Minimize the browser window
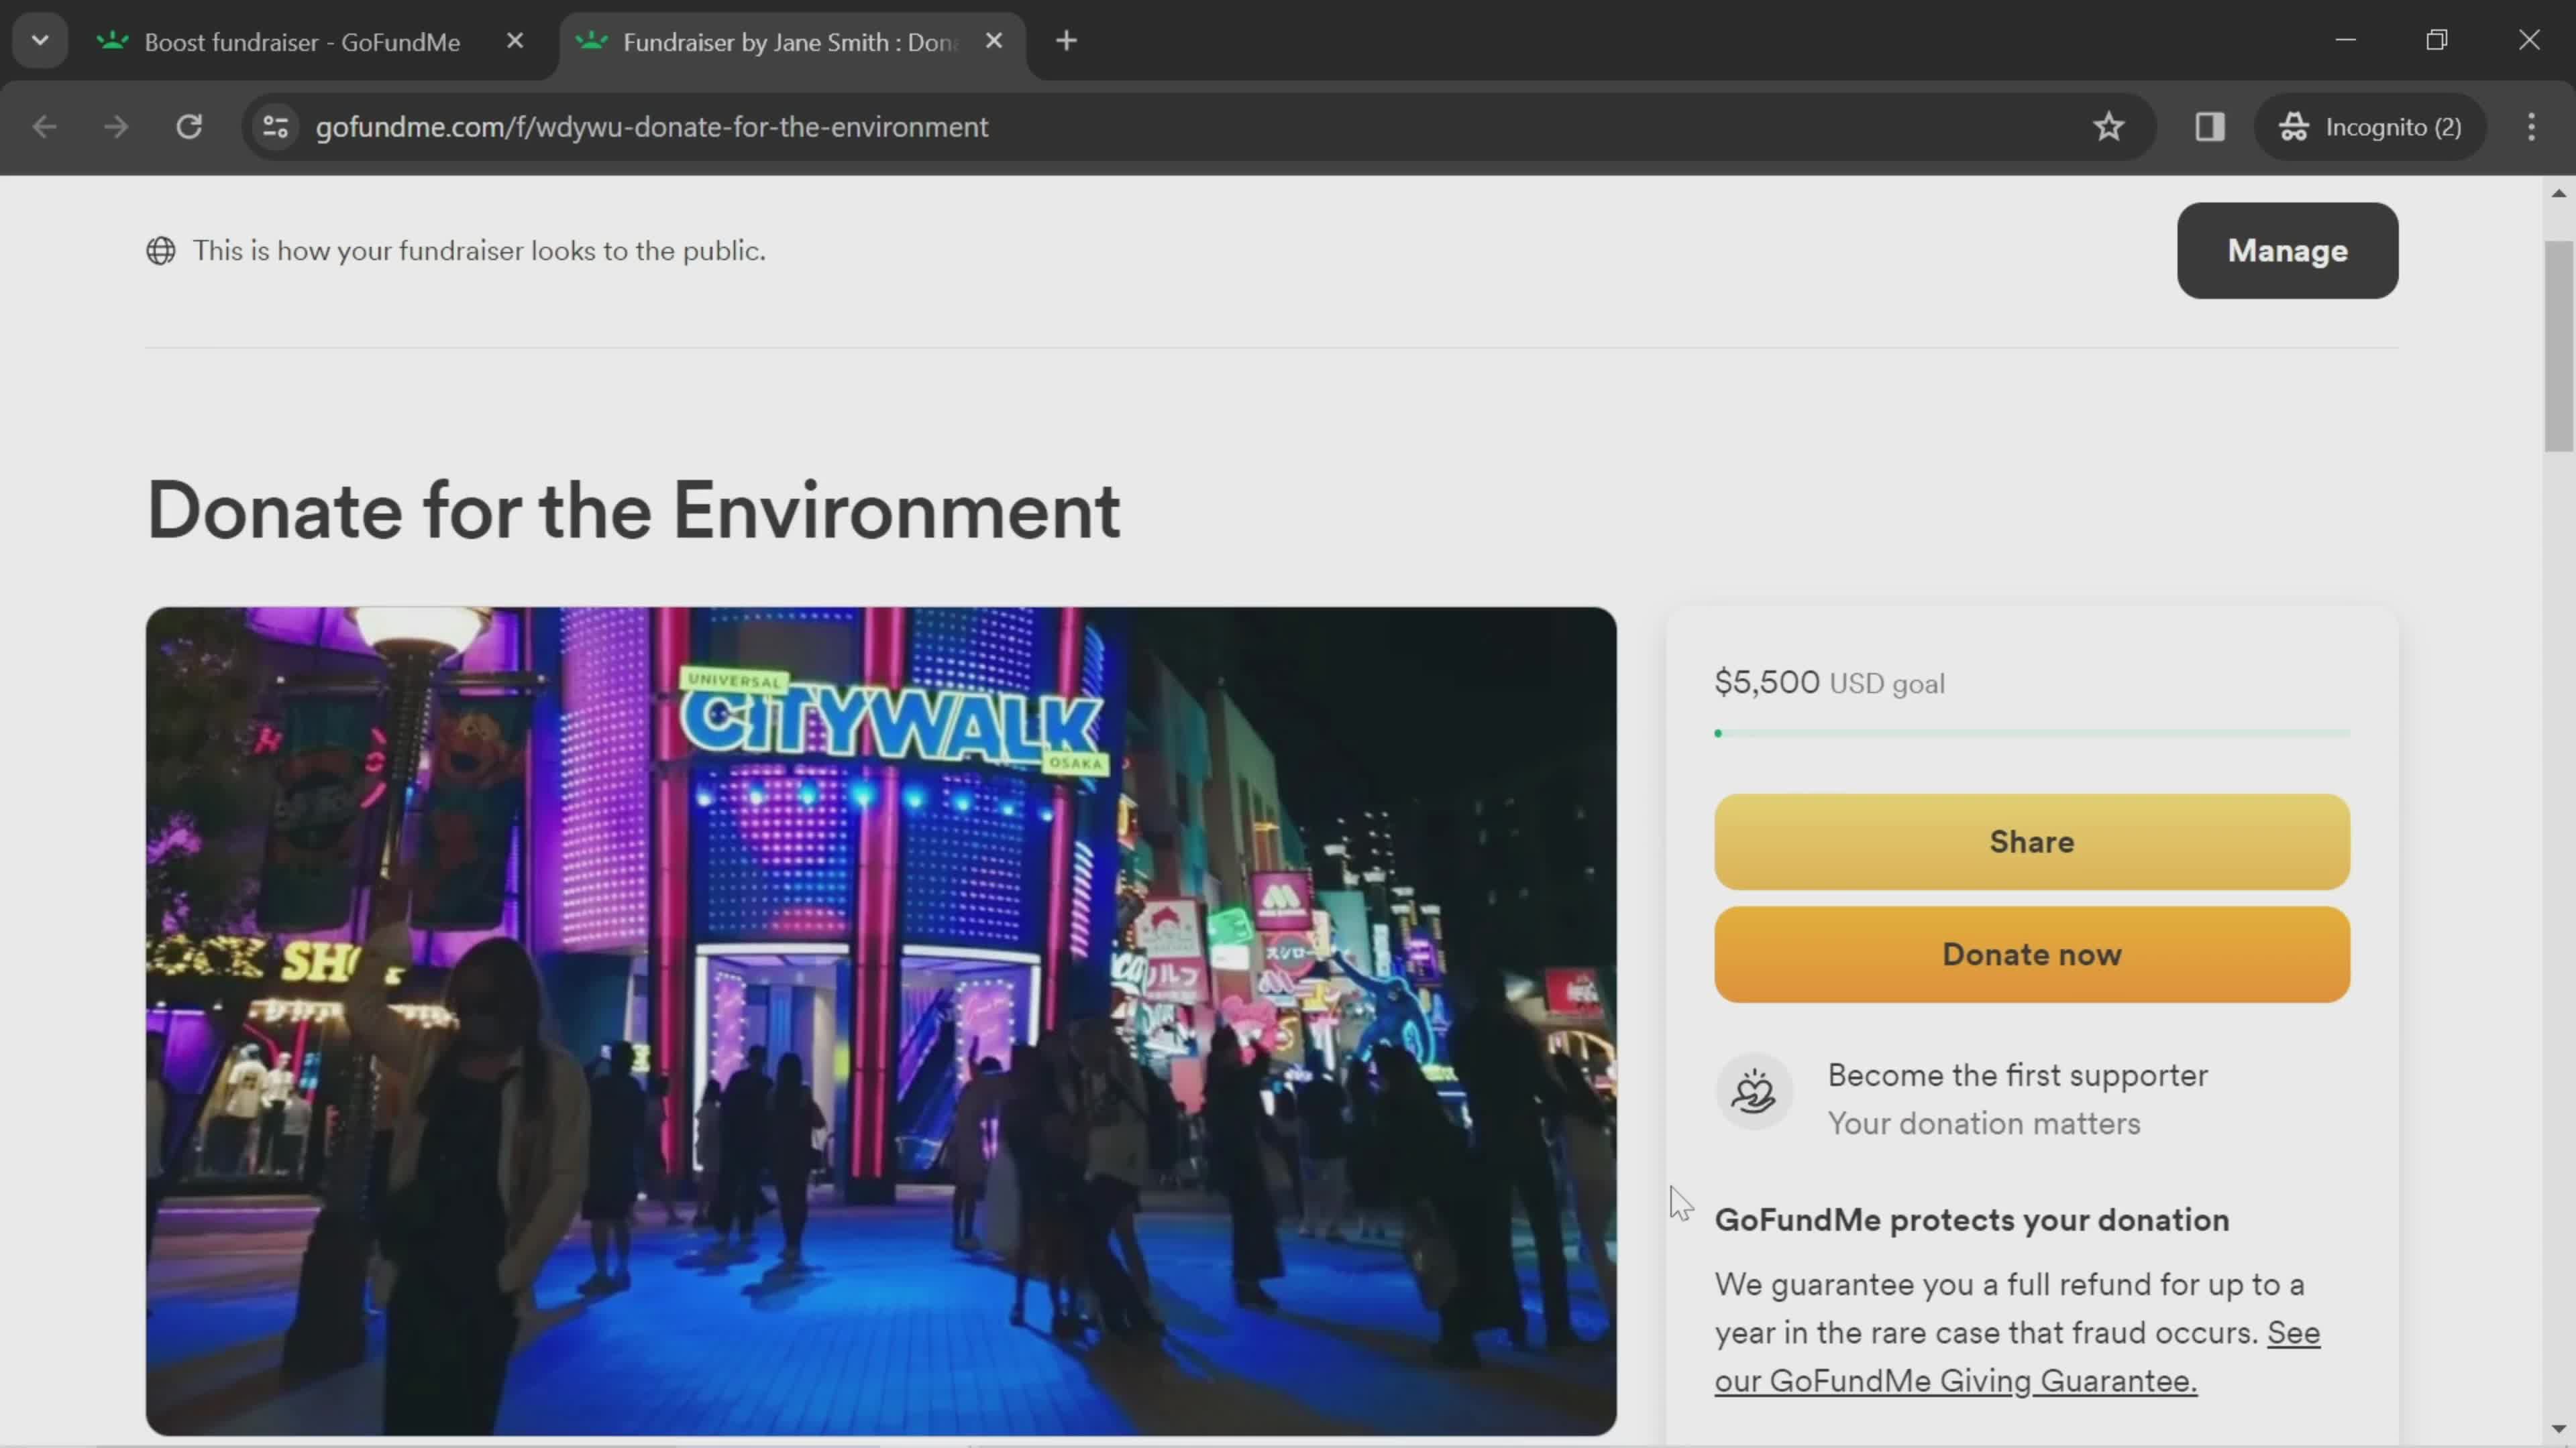The height and width of the screenshot is (1448, 2576). tap(2346, 40)
